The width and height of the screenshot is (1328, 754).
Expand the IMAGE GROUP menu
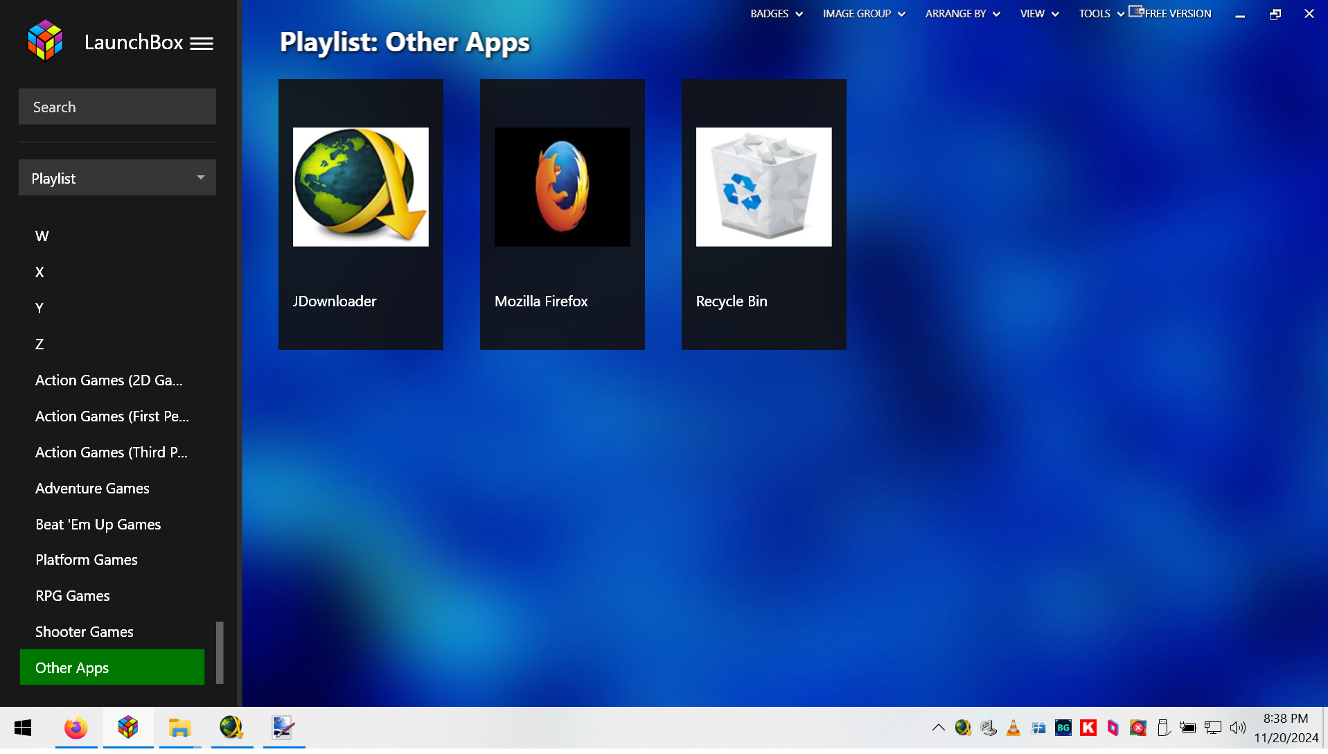coord(864,14)
